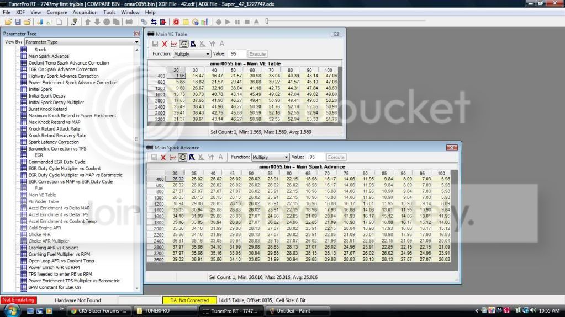Open the Compare menu
Viewport: 565px width, 317px height.
click(x=56, y=12)
